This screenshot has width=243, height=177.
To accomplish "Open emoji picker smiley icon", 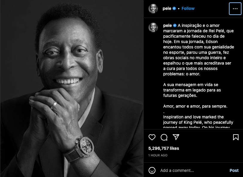I will pyautogui.click(x=152, y=170).
